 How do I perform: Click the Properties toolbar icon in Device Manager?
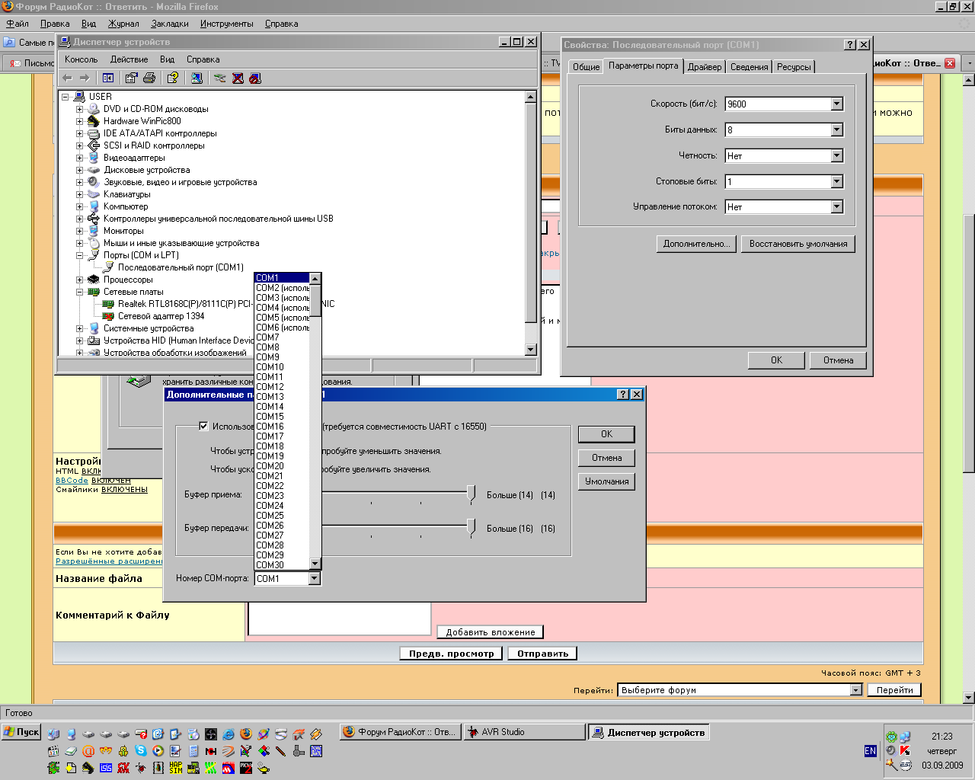131,78
